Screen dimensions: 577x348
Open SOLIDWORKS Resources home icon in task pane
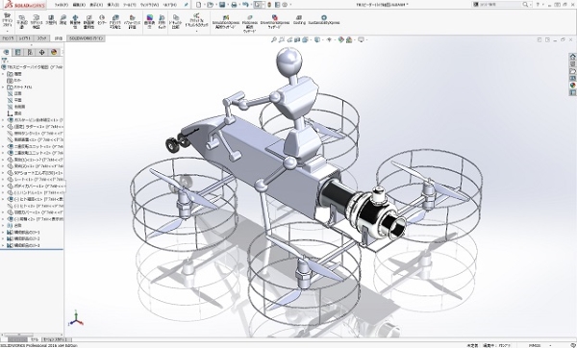coord(572,57)
